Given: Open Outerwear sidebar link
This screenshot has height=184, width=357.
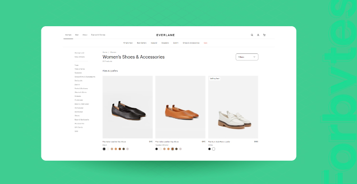Looking at the screenshot, I should [79, 100].
